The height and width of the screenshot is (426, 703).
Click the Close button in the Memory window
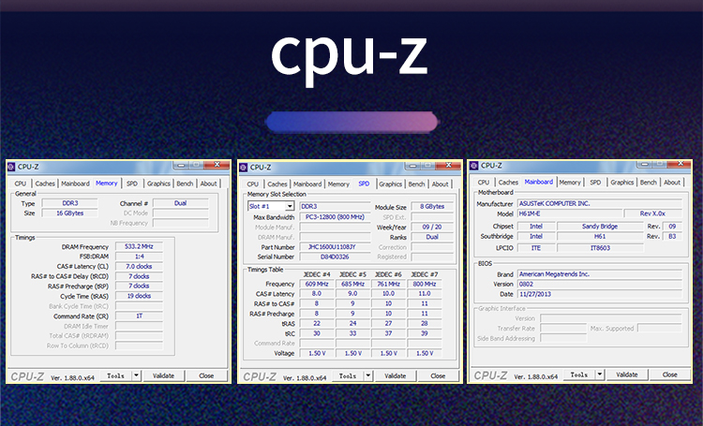[x=206, y=375]
